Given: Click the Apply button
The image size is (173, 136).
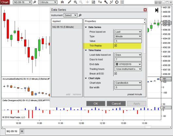Looking at the screenshot, I should pos(137,104).
